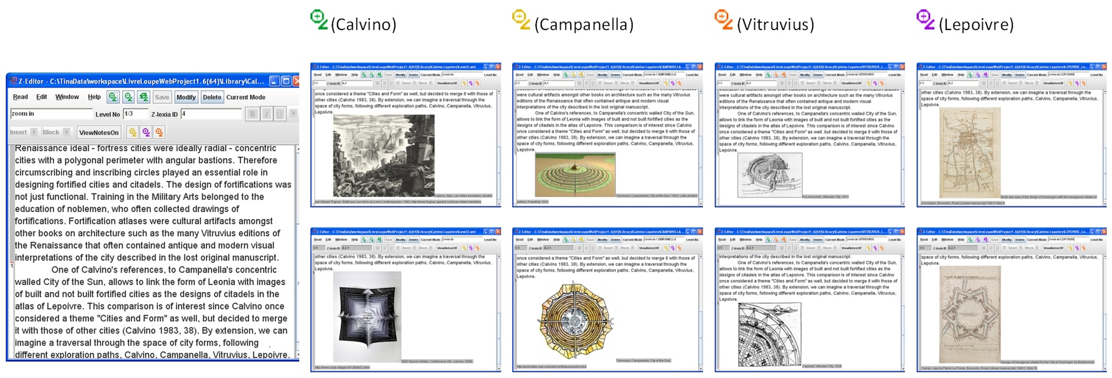This screenshot has width=1112, height=378.
Task: Open the Help menu in main Z-Editor window
Action: coord(94,97)
